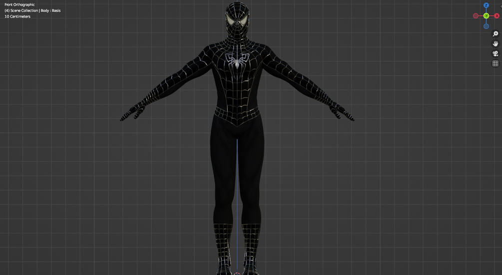Click the pan hand viewport icon
Image resolution: width=502 pixels, height=275 pixels.
click(496, 43)
